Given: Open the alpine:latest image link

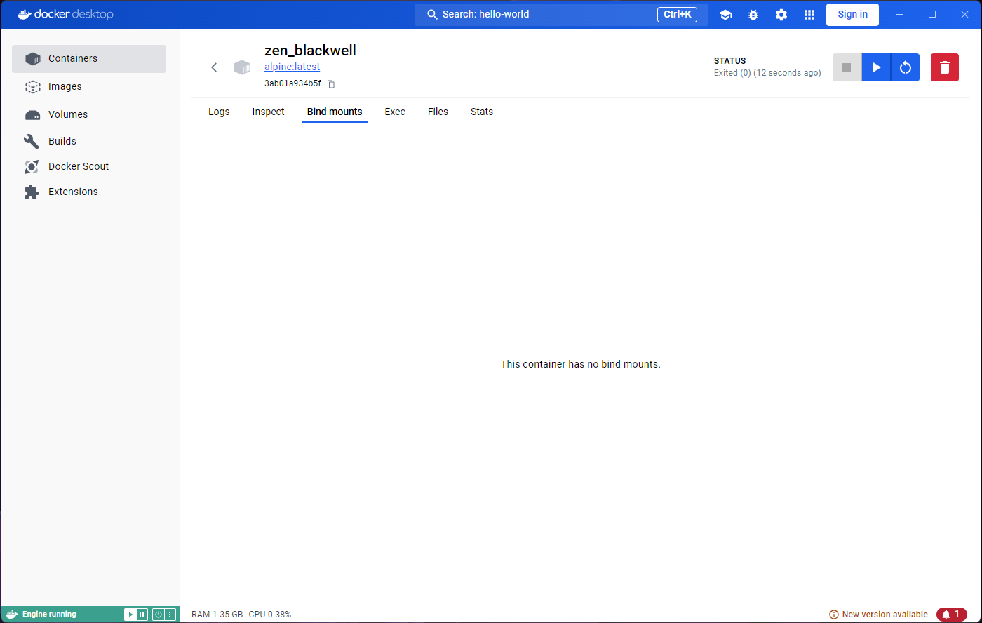Looking at the screenshot, I should 292,67.
